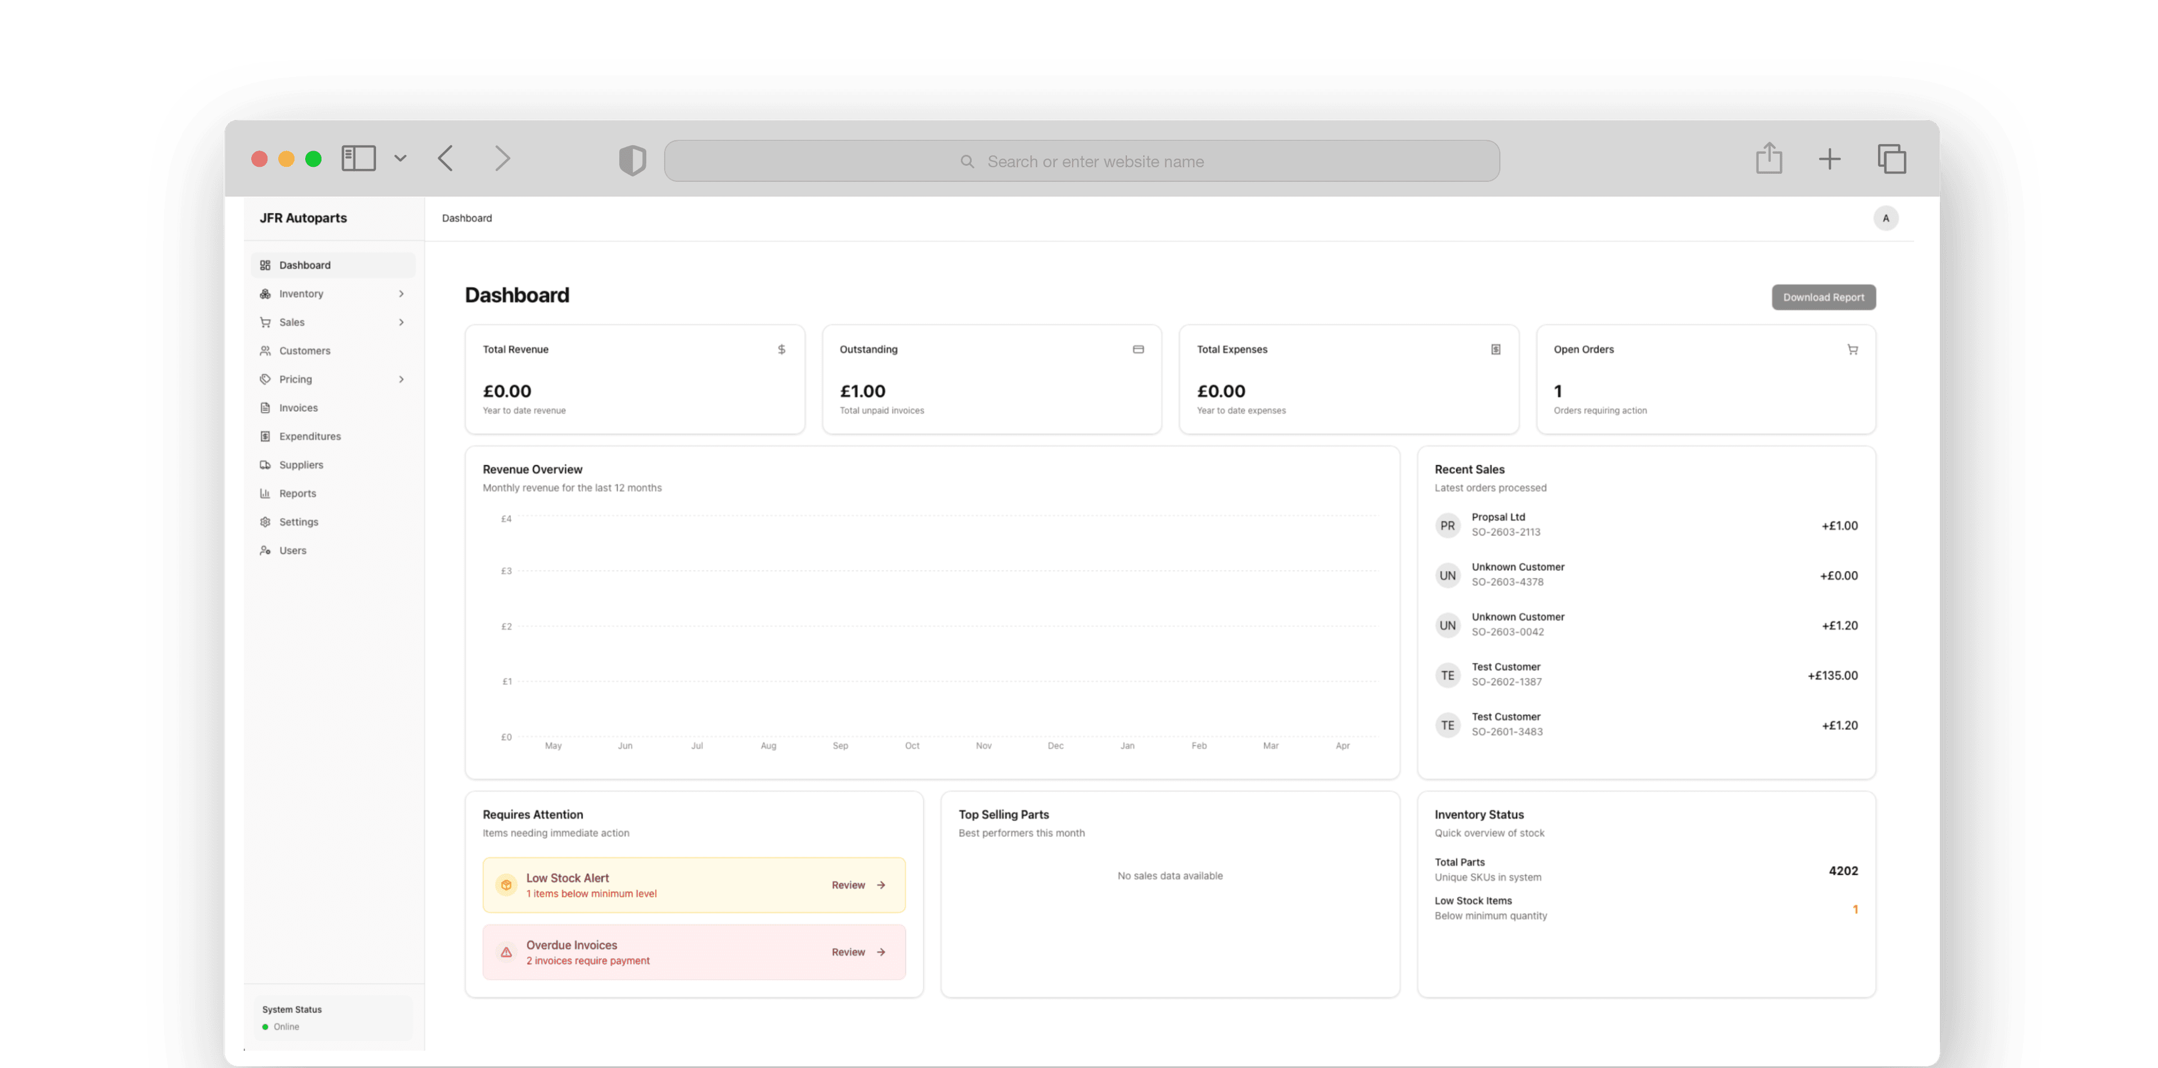This screenshot has width=2158, height=1068.
Task: Expand the Sales menu chevron
Action: coord(401,322)
